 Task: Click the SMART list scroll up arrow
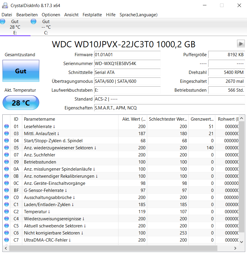(x=241, y=118)
